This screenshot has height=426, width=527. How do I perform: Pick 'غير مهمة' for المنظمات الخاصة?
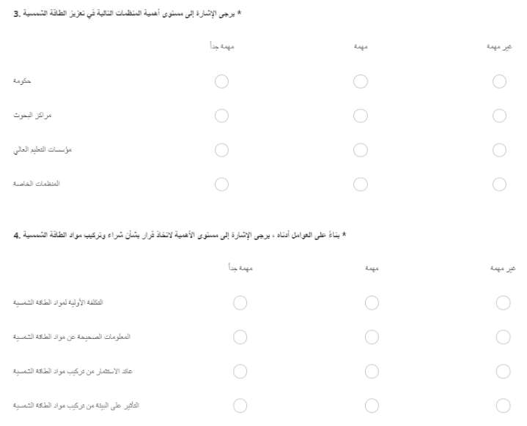pyautogui.click(x=499, y=182)
